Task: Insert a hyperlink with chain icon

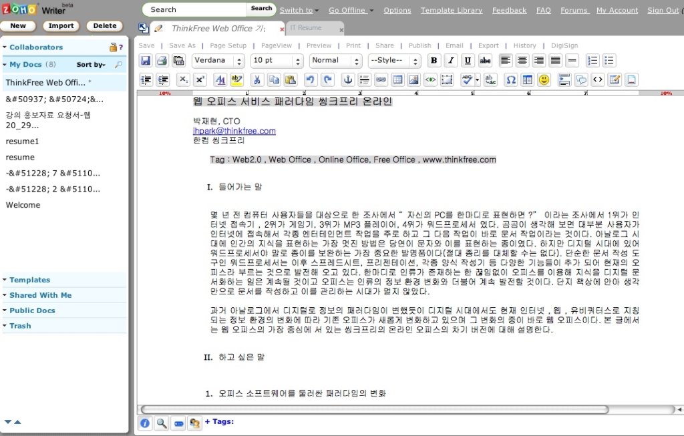Action: [x=381, y=79]
